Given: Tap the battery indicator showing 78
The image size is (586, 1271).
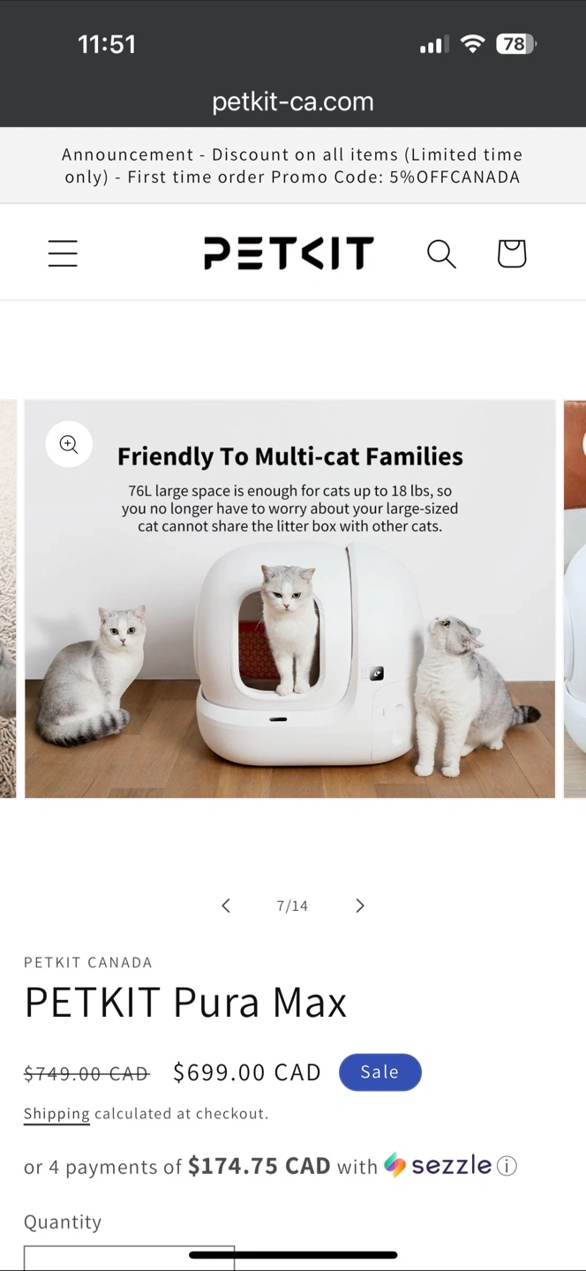Looking at the screenshot, I should click(x=516, y=44).
